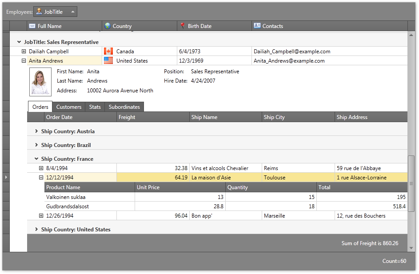Viewport: 419px width, 274px height.
Task: Switch to the Customers tab
Action: coord(68,107)
